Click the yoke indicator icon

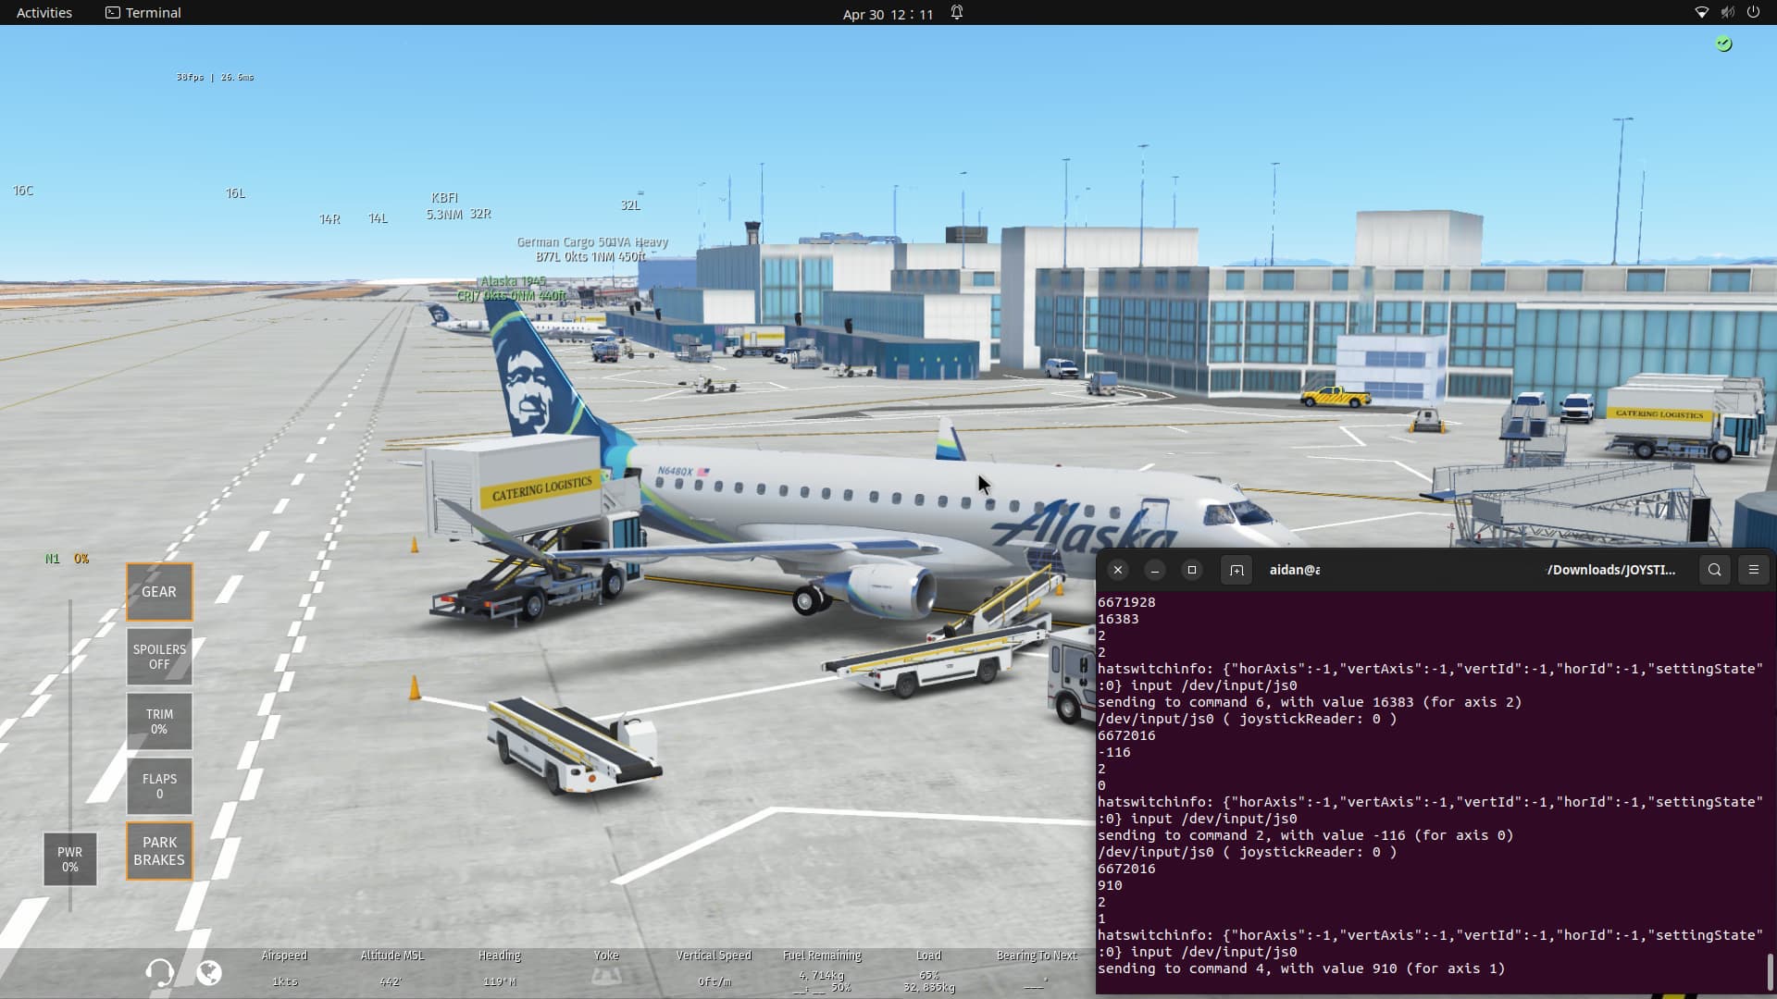606,976
